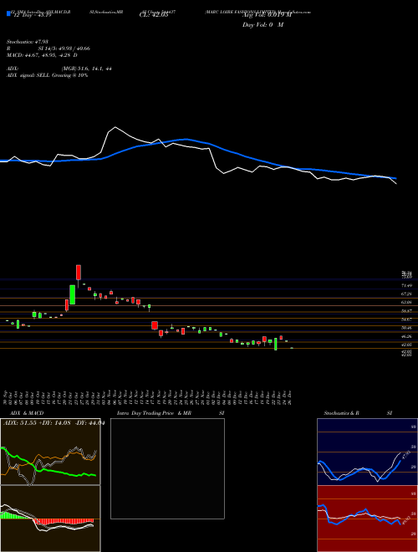Screen dimensions: 418x552
Task: Click the "Day Vol: 0 M" label
Action: click(x=263, y=25)
